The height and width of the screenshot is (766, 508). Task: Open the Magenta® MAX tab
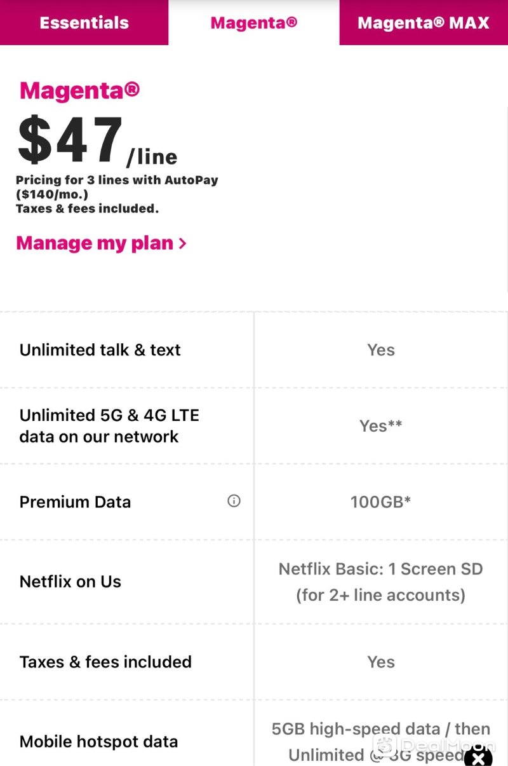point(424,23)
